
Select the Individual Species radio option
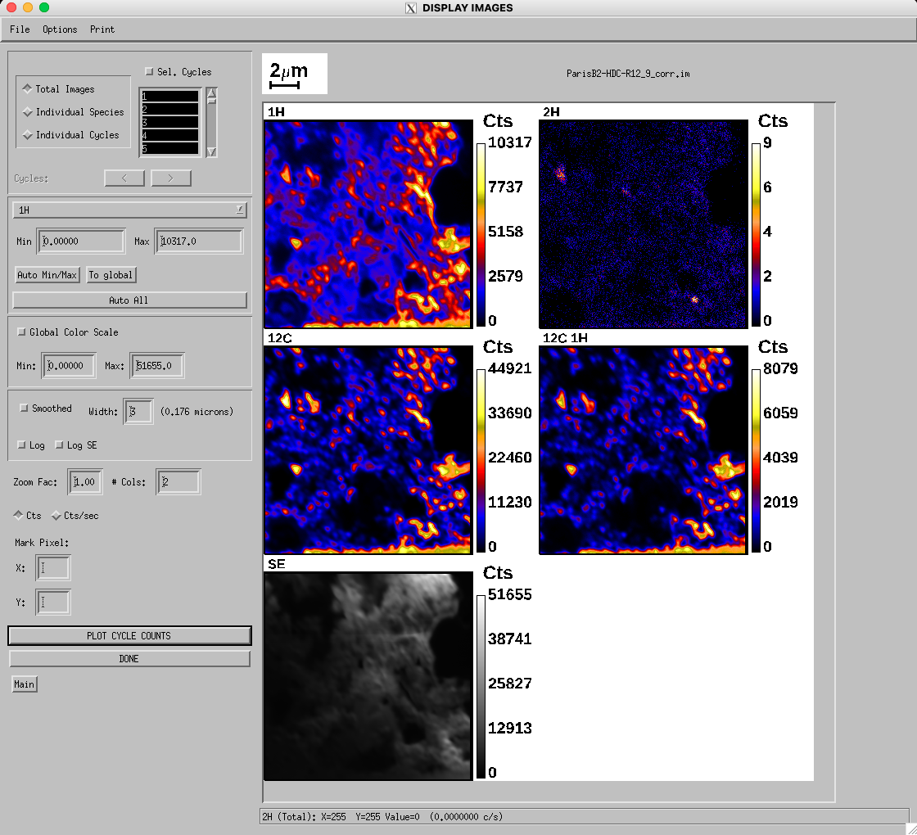[28, 112]
